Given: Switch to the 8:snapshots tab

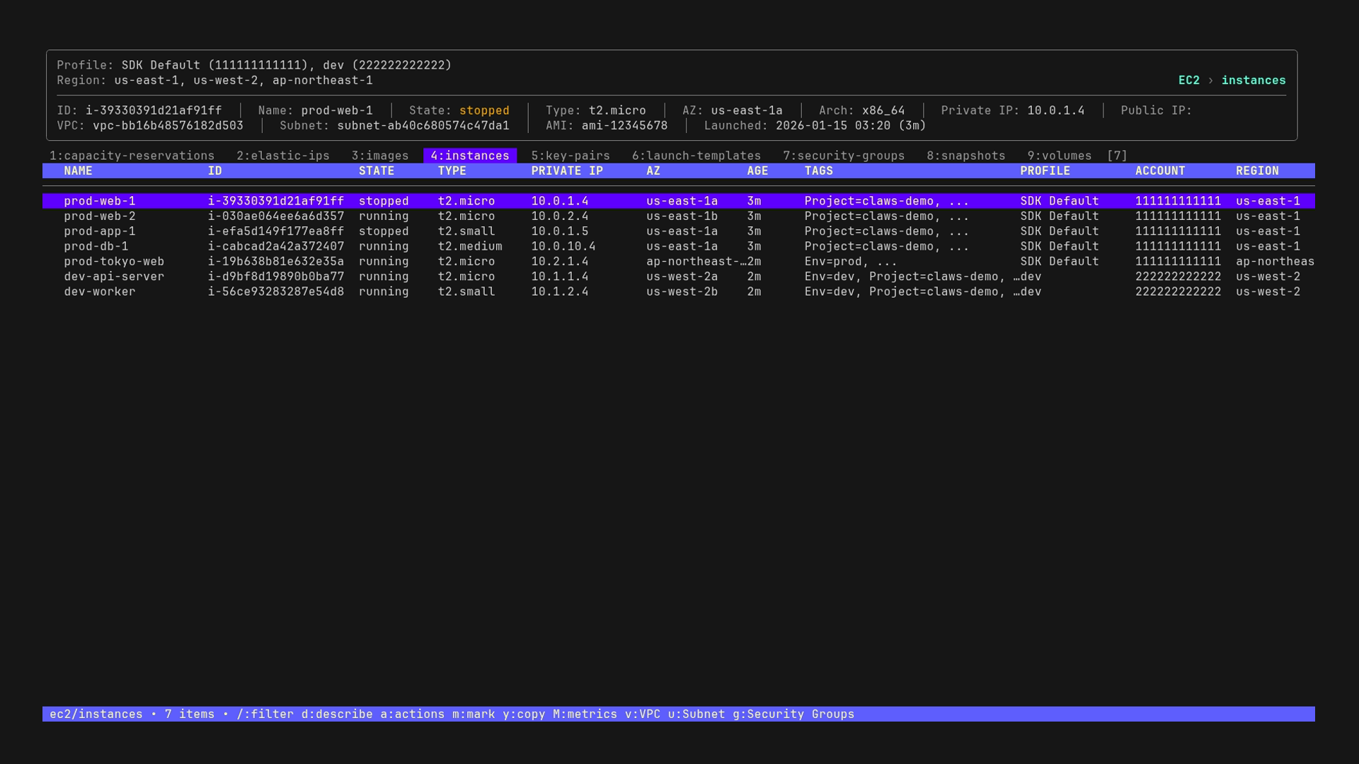Looking at the screenshot, I should [x=965, y=156].
